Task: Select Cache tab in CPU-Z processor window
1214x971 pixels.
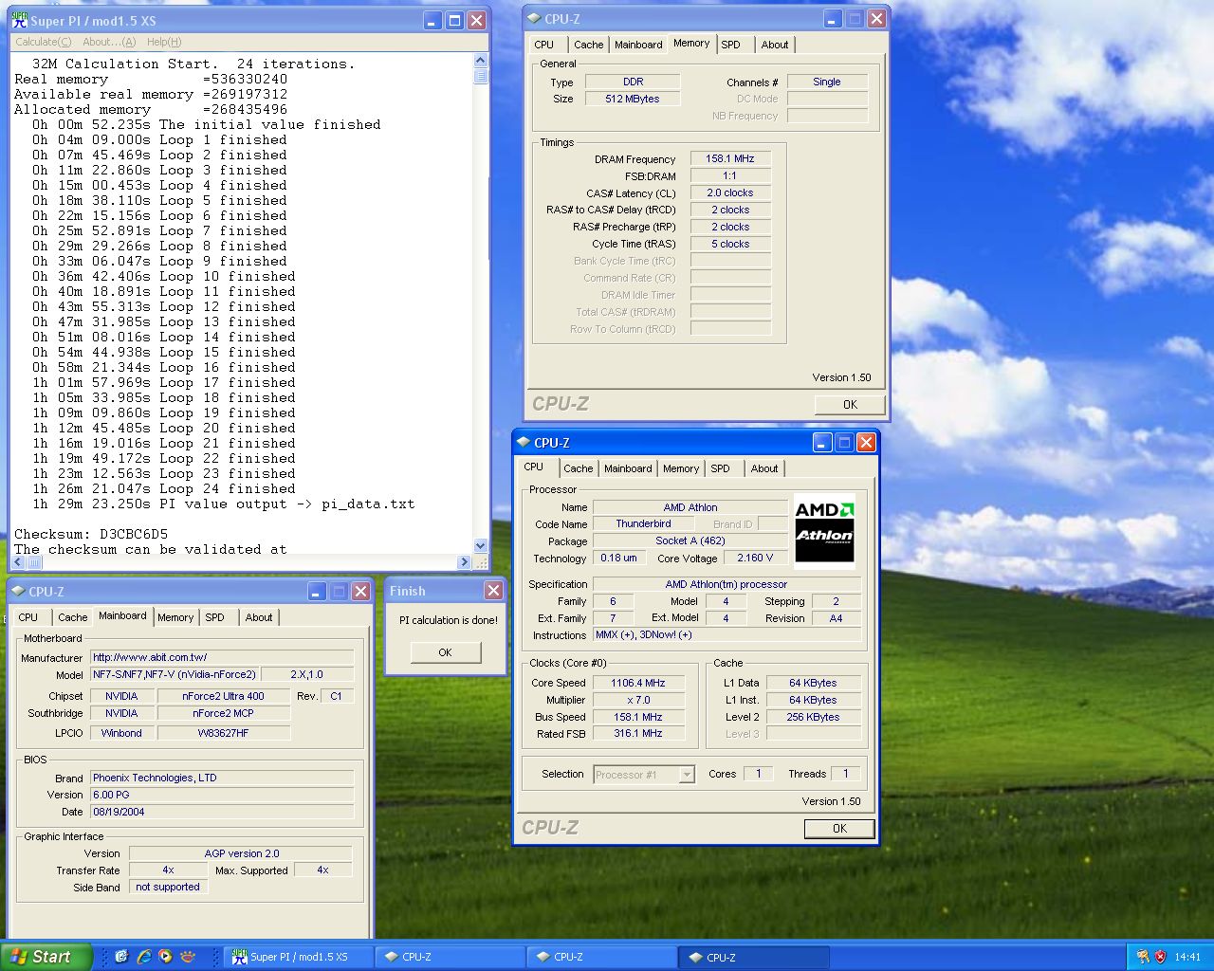Action: coord(578,468)
